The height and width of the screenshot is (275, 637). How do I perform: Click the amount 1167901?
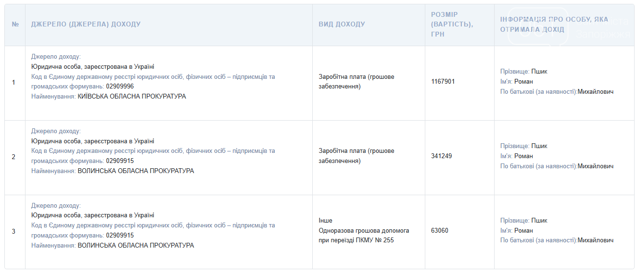(x=443, y=82)
